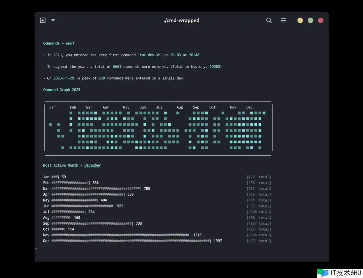The image size is (363, 278).
Task: Maximize window with green button
Action: click(310, 20)
